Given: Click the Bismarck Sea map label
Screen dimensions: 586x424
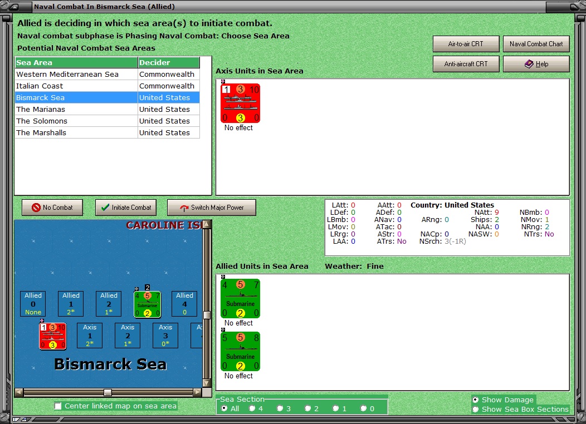Looking at the screenshot, I should (110, 364).
